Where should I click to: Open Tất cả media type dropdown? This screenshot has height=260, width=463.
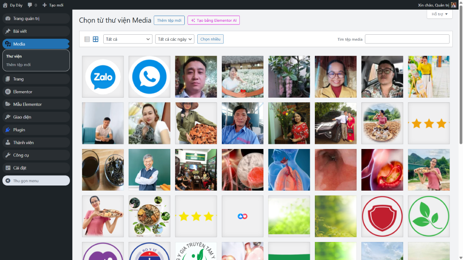point(128,39)
